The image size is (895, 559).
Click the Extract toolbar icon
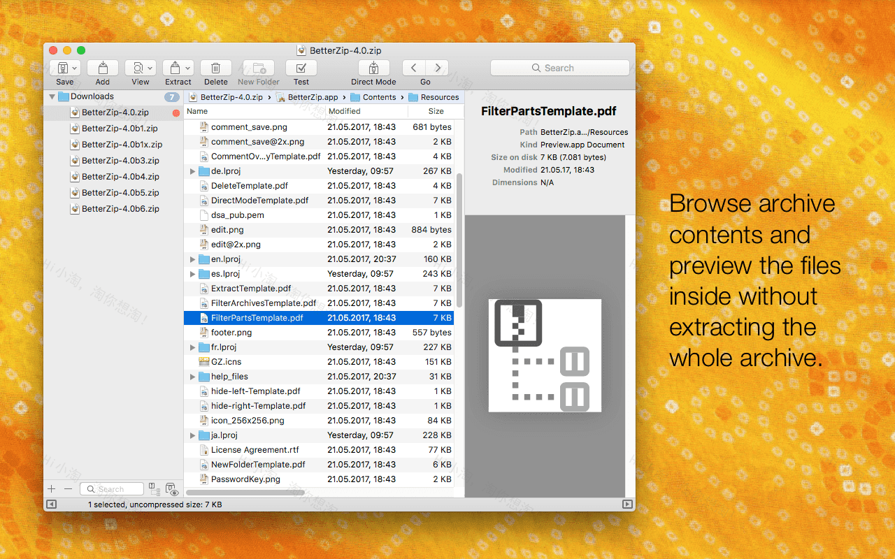coord(173,68)
